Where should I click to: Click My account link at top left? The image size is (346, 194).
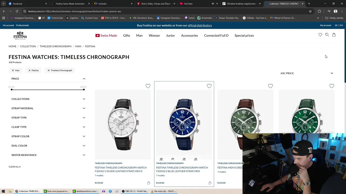point(8,25)
